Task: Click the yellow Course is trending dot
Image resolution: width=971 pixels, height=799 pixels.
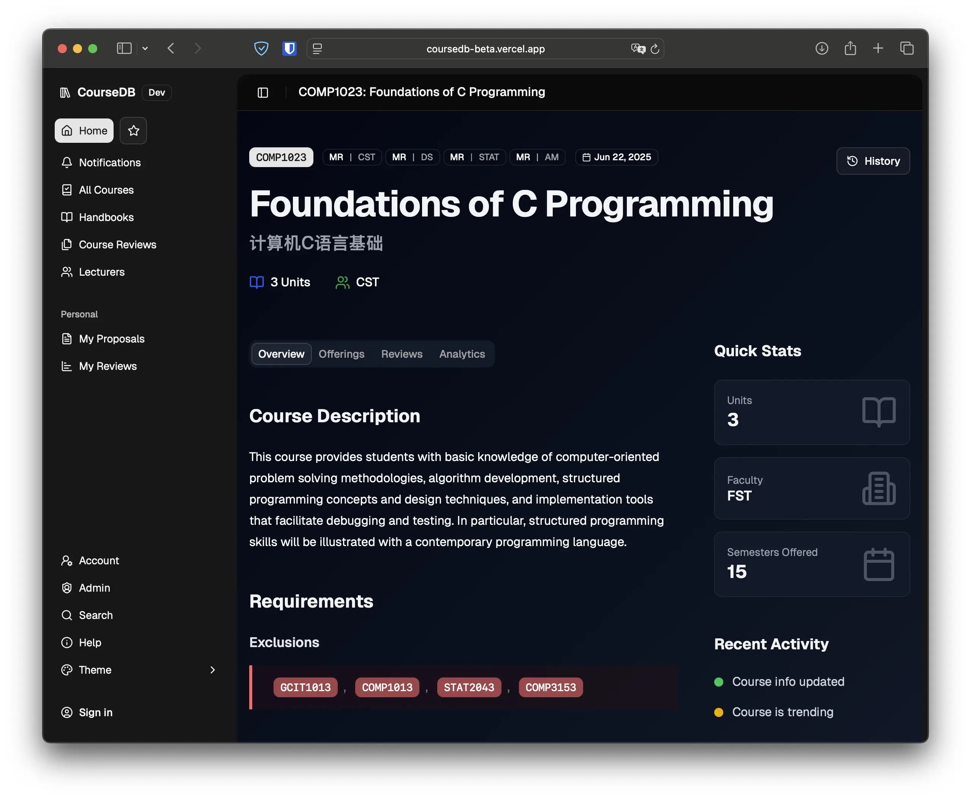Action: click(x=718, y=712)
